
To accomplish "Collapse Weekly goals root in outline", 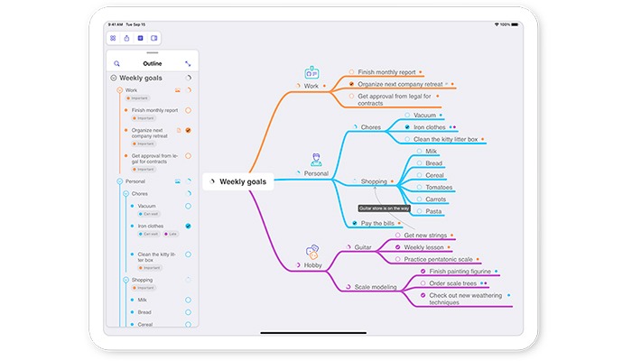I will [114, 79].
